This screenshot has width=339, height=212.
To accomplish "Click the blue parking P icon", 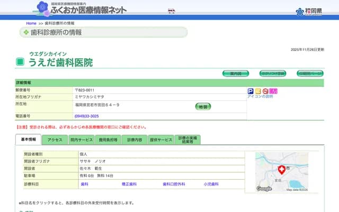I will (251, 91).
